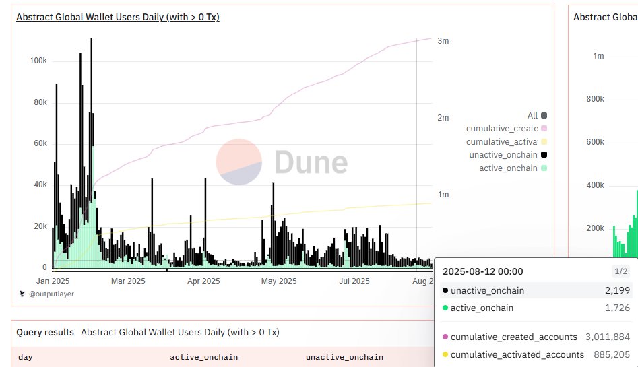Sort by the unactive_onchain column header

[344, 357]
